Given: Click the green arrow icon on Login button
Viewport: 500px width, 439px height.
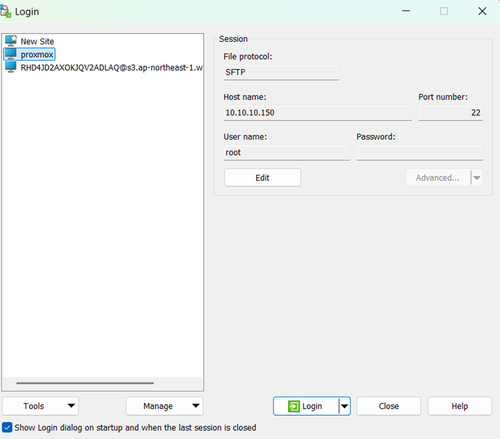Looking at the screenshot, I should [294, 406].
